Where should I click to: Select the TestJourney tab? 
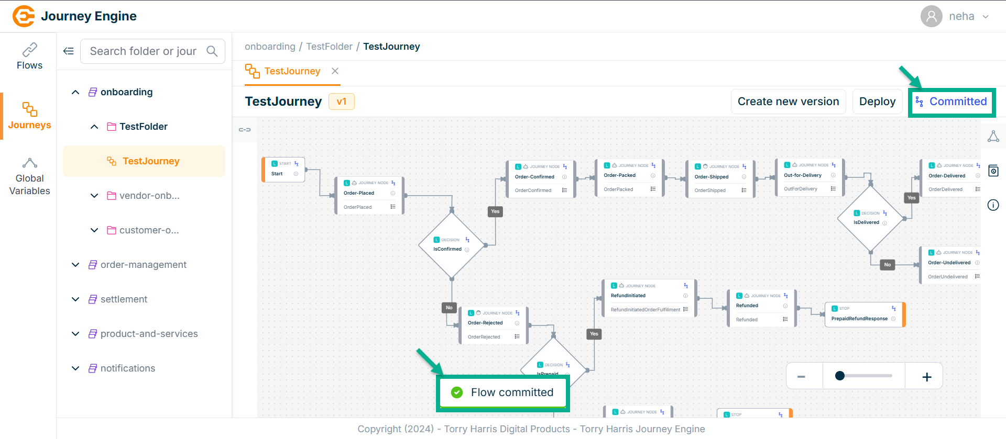[x=292, y=71]
